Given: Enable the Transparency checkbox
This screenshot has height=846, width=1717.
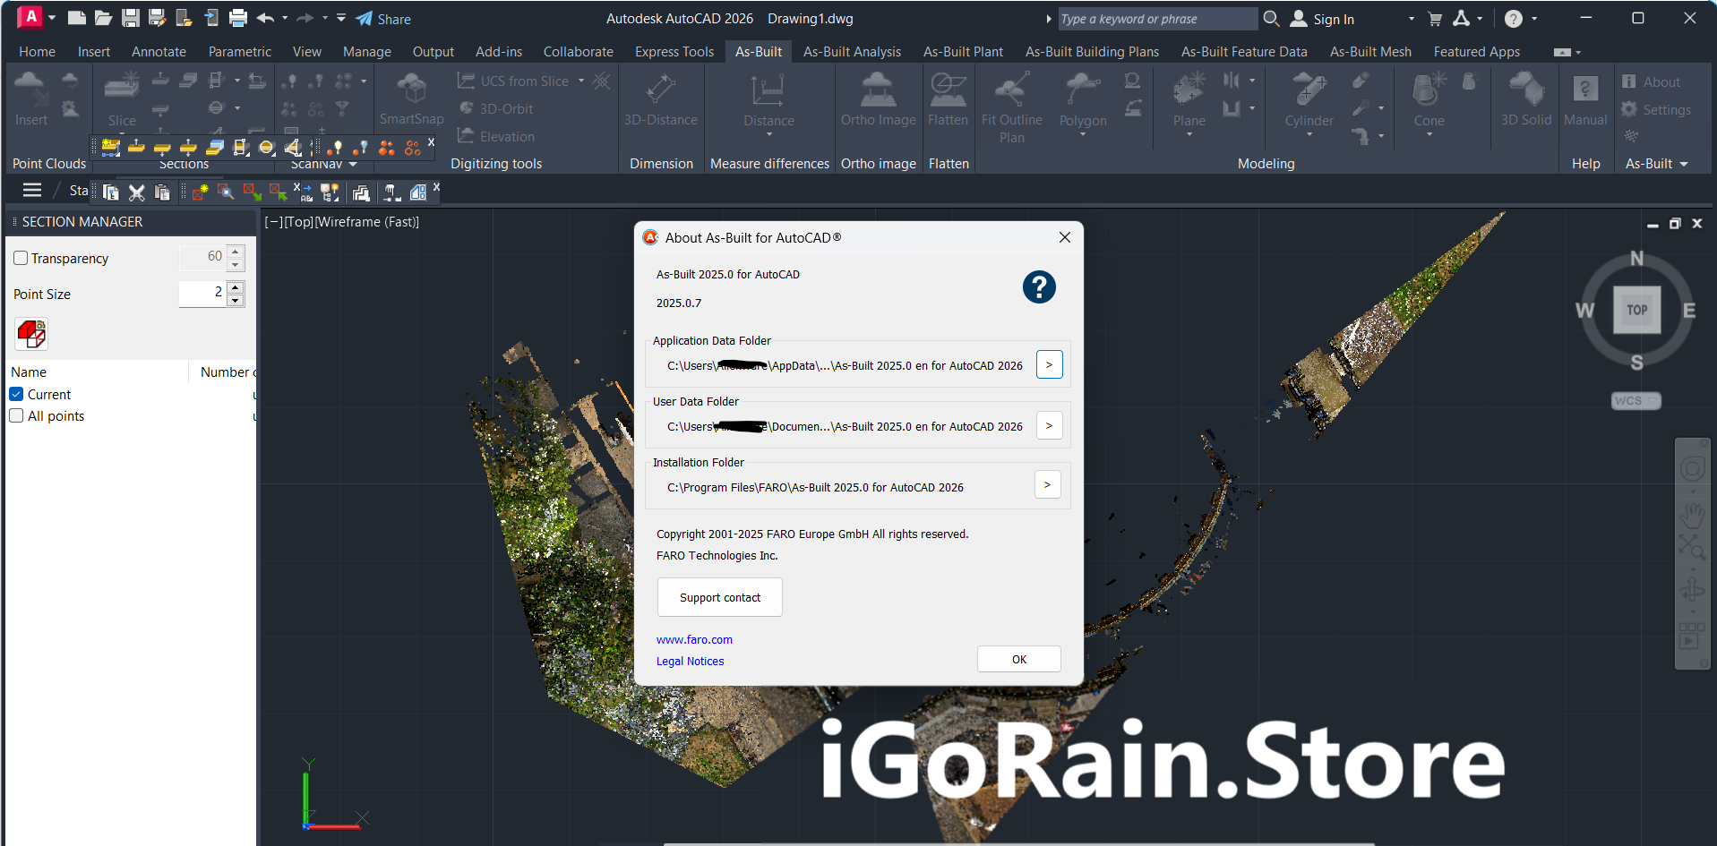Looking at the screenshot, I should coord(21,258).
